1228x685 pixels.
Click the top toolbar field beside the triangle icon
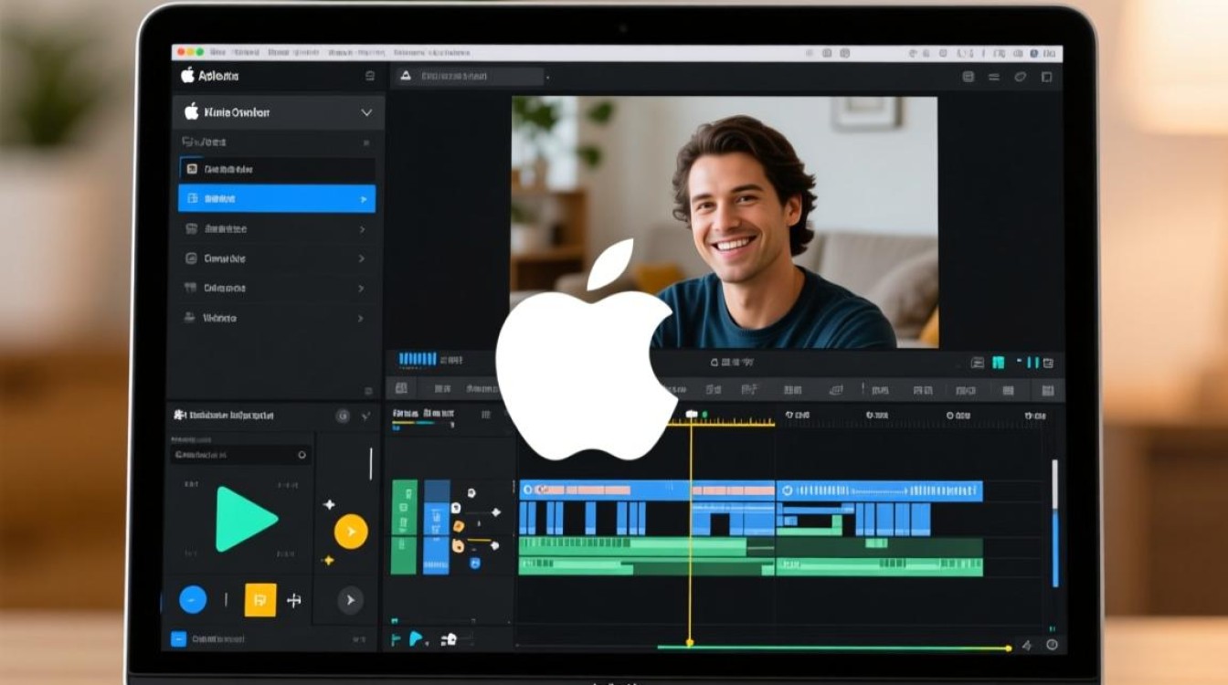coord(481,77)
